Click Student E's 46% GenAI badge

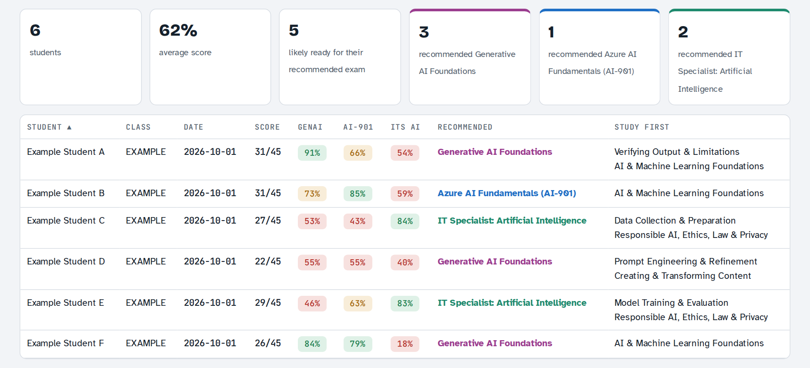312,303
